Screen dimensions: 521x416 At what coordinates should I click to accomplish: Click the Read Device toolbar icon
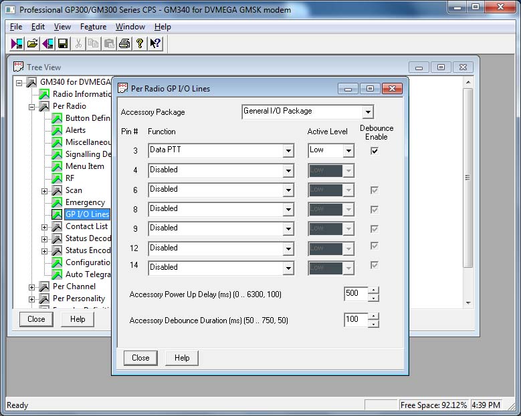click(x=17, y=43)
